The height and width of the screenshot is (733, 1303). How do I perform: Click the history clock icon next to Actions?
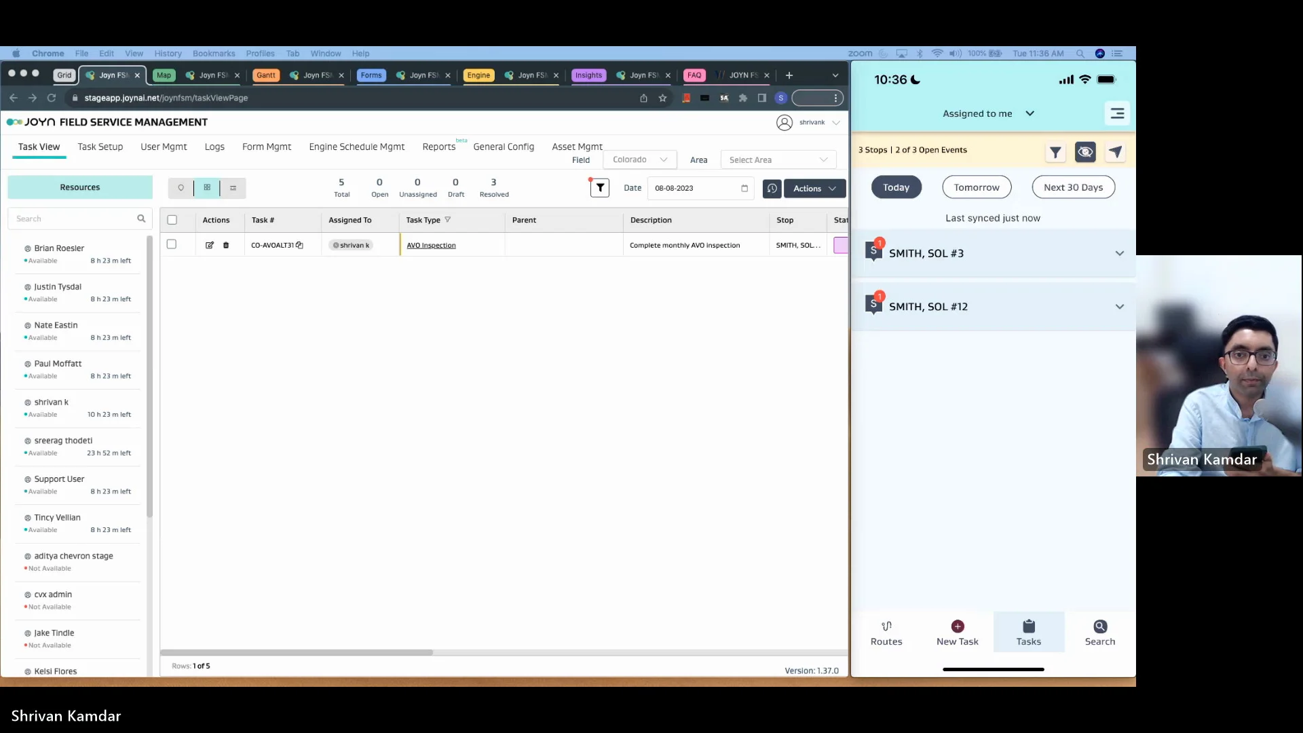772,188
